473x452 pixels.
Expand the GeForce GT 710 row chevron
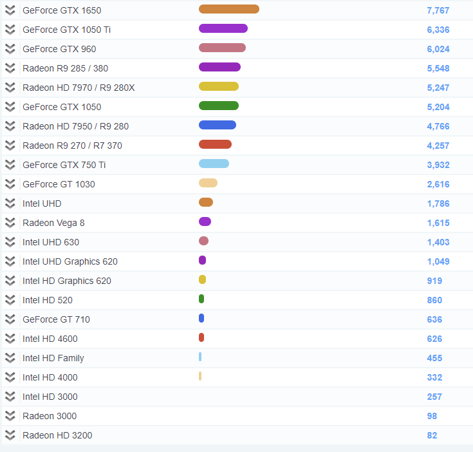(10, 319)
